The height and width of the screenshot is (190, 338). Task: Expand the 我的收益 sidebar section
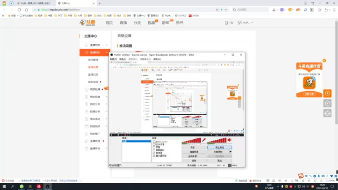pos(106,97)
